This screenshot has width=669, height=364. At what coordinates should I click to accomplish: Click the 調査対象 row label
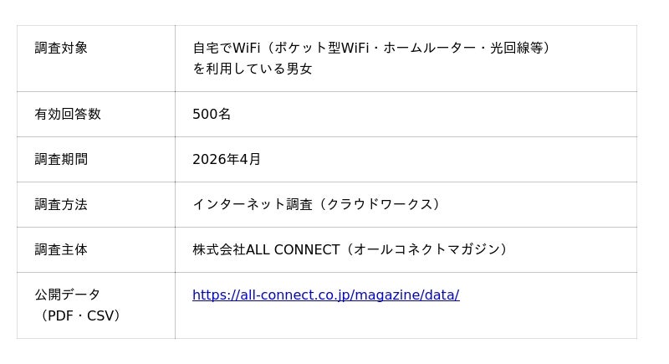pyautogui.click(x=61, y=48)
